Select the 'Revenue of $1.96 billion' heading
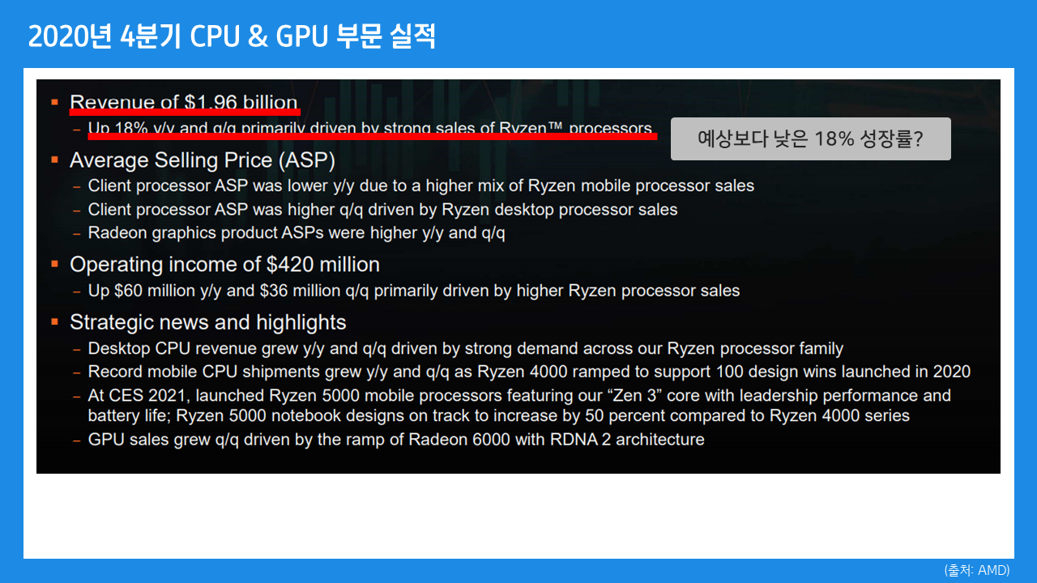Screen dimensions: 1037x583 (x=184, y=102)
